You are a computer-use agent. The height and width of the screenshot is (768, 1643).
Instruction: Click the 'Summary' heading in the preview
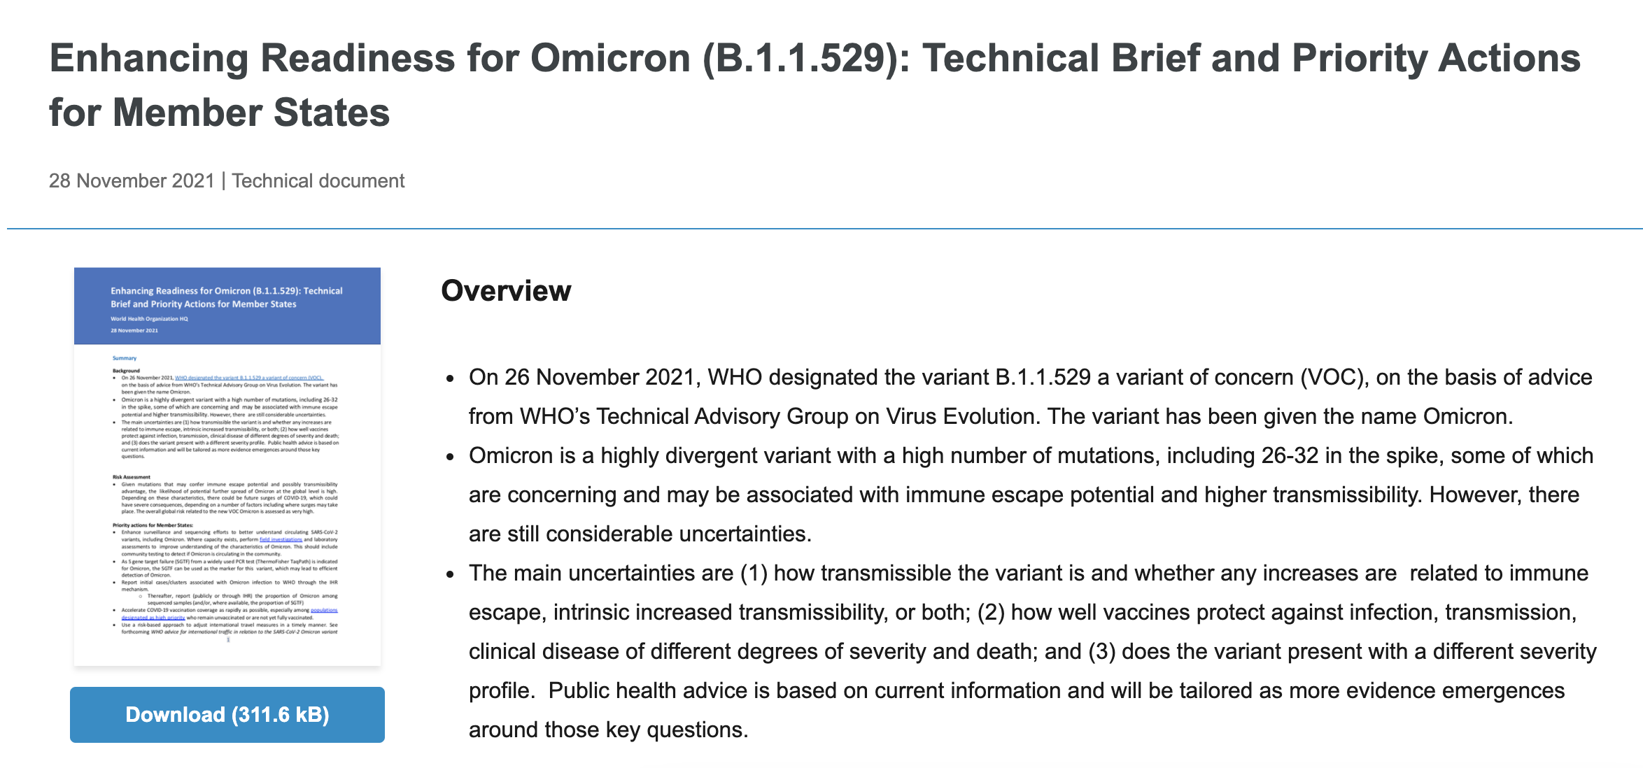point(125,358)
